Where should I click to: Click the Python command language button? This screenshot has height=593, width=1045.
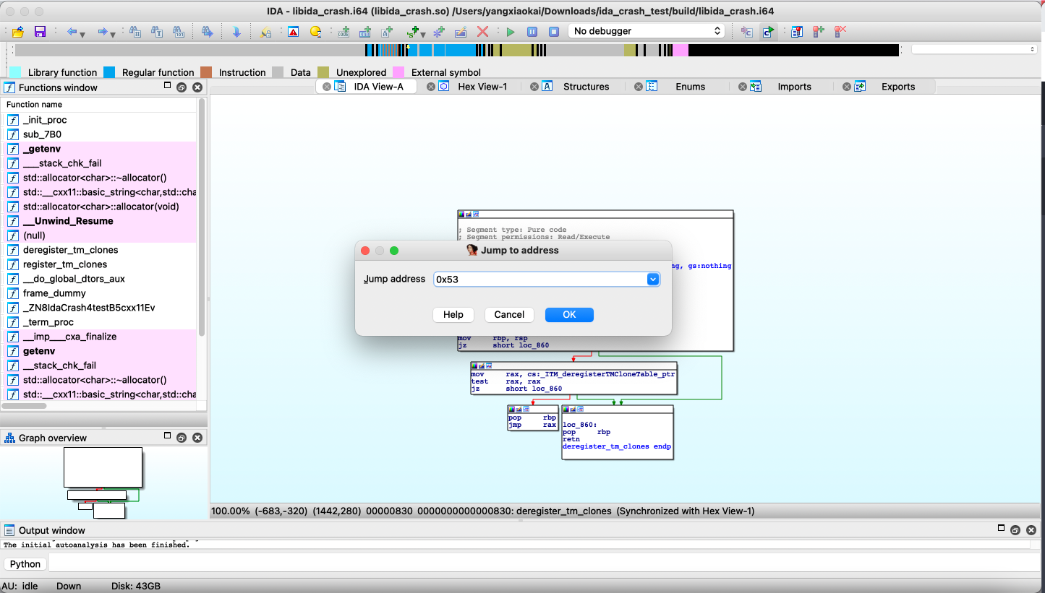[x=25, y=564]
